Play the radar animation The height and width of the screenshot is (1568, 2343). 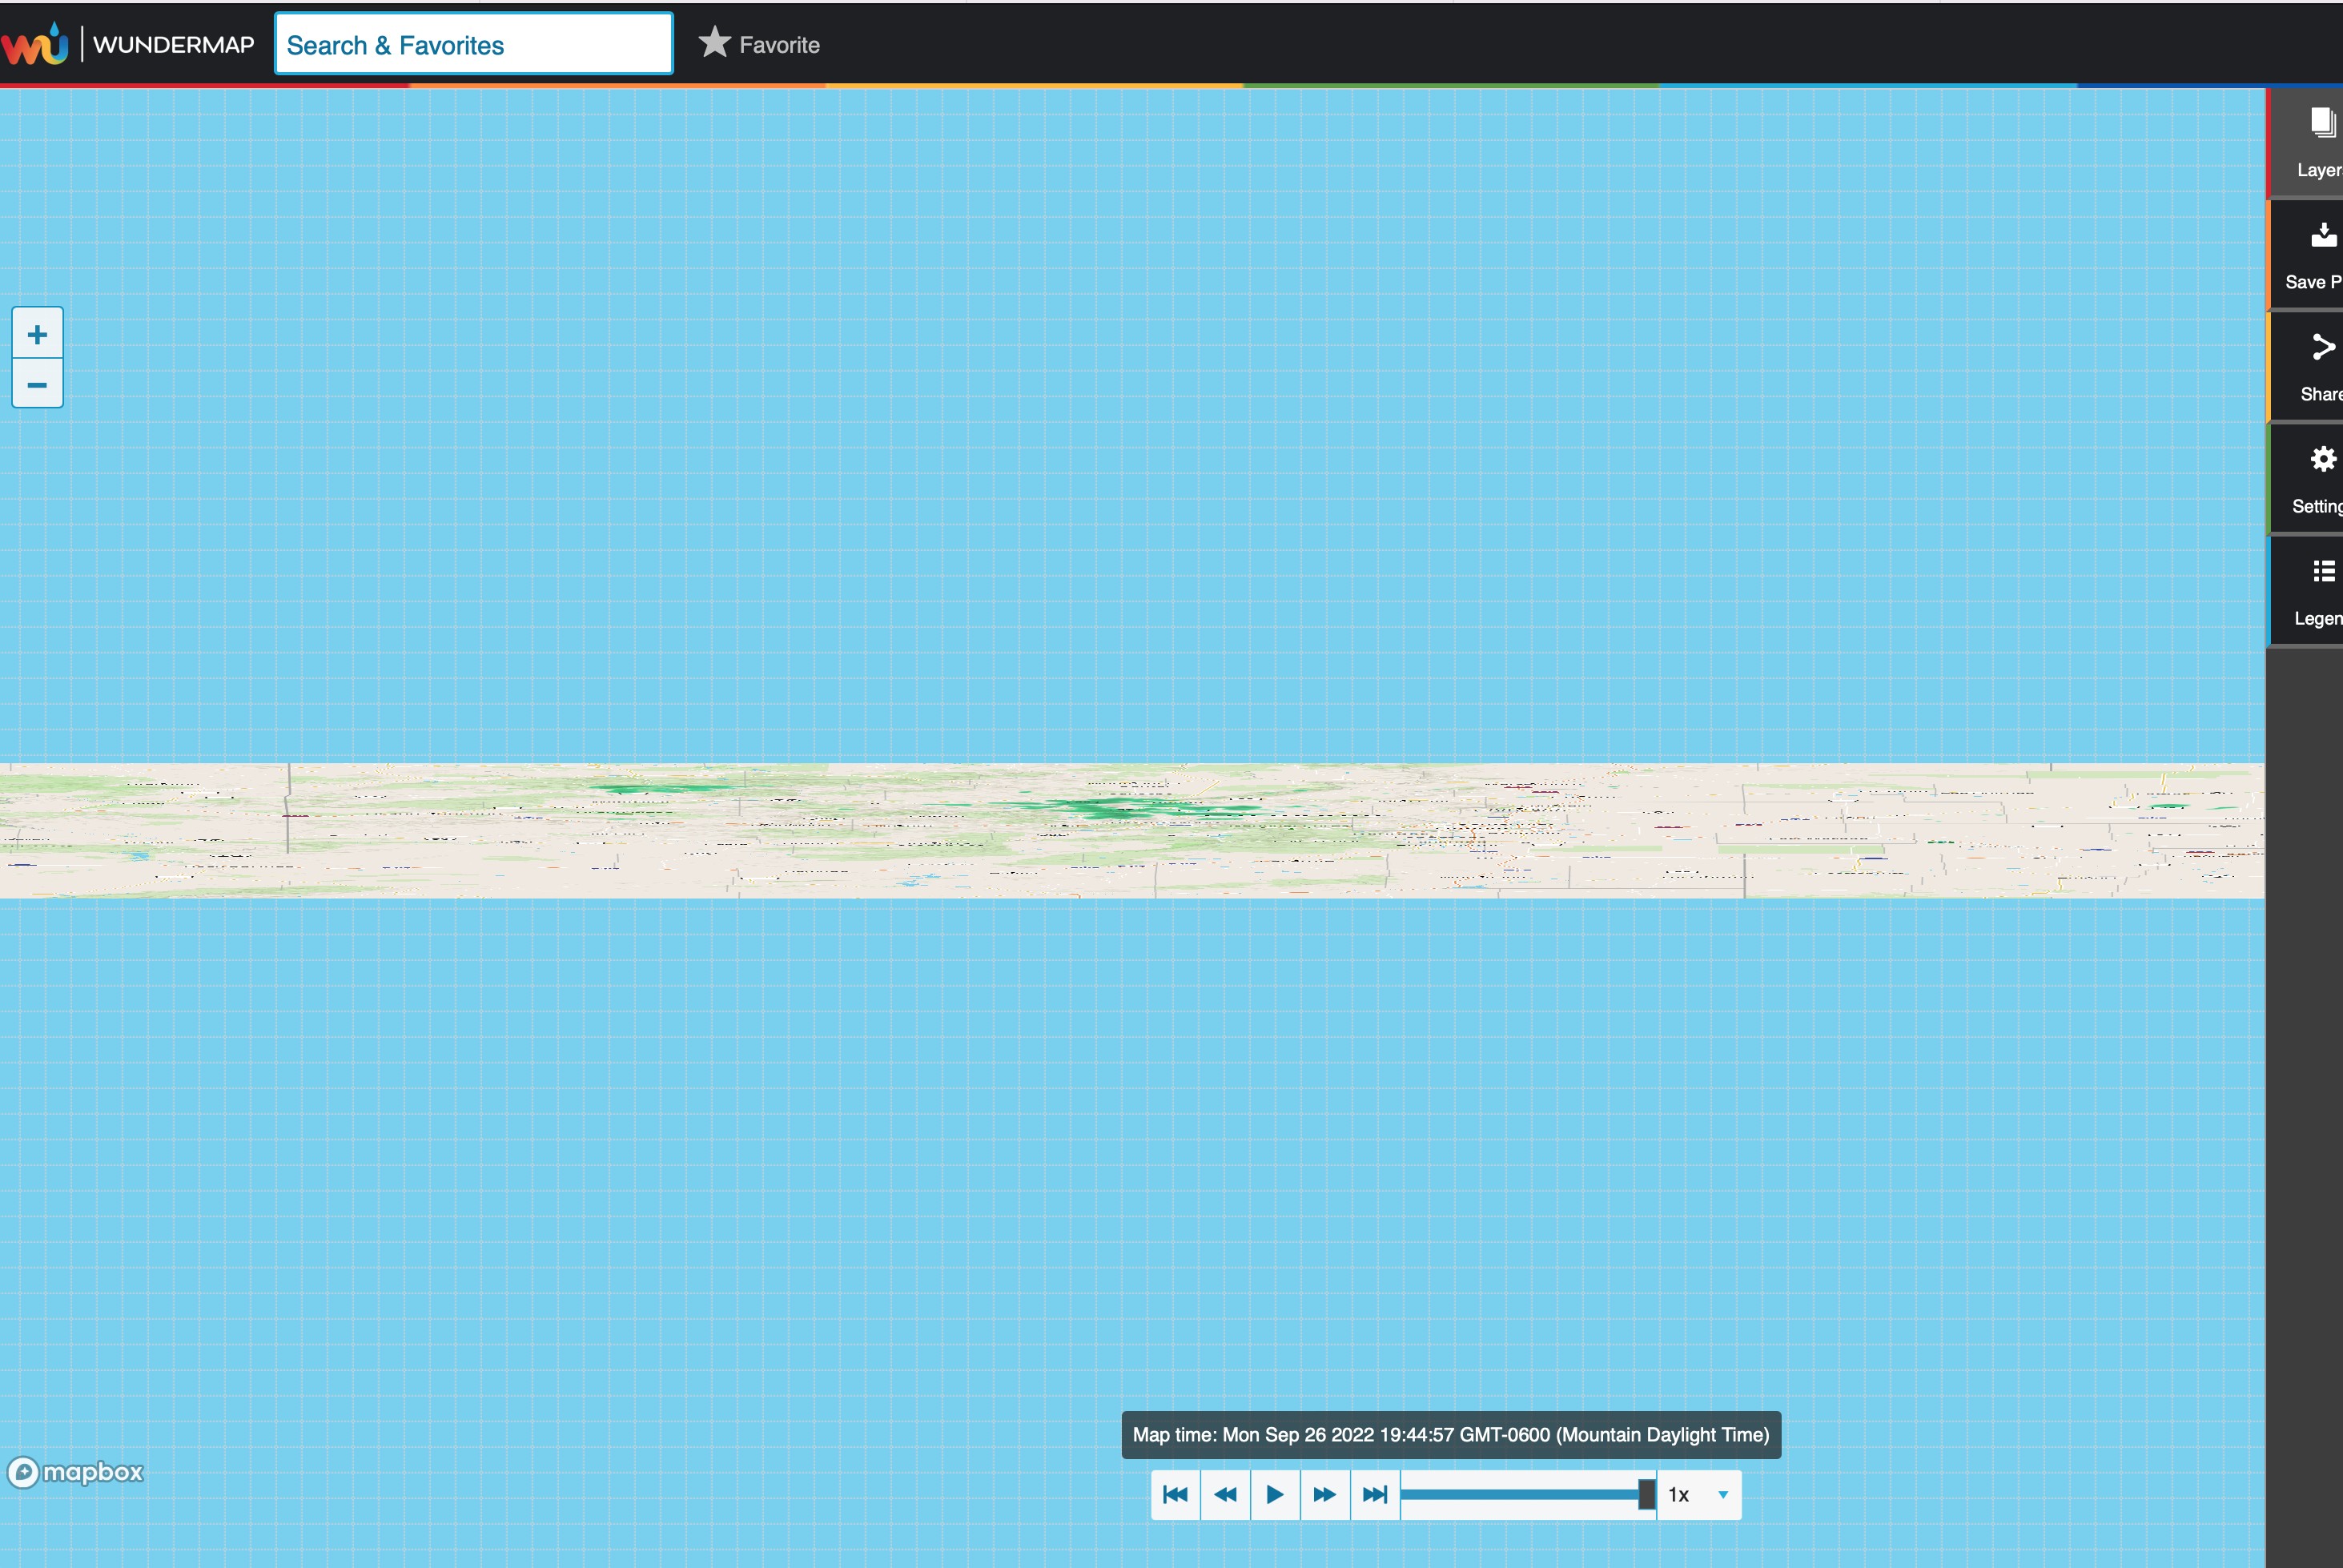[1275, 1495]
